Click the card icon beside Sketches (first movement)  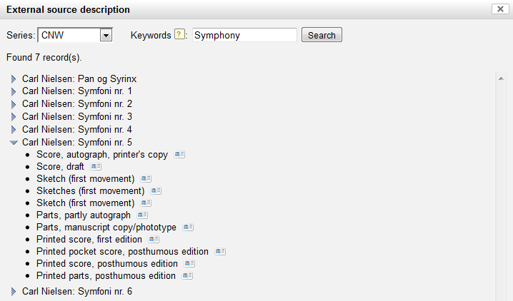[156, 191]
